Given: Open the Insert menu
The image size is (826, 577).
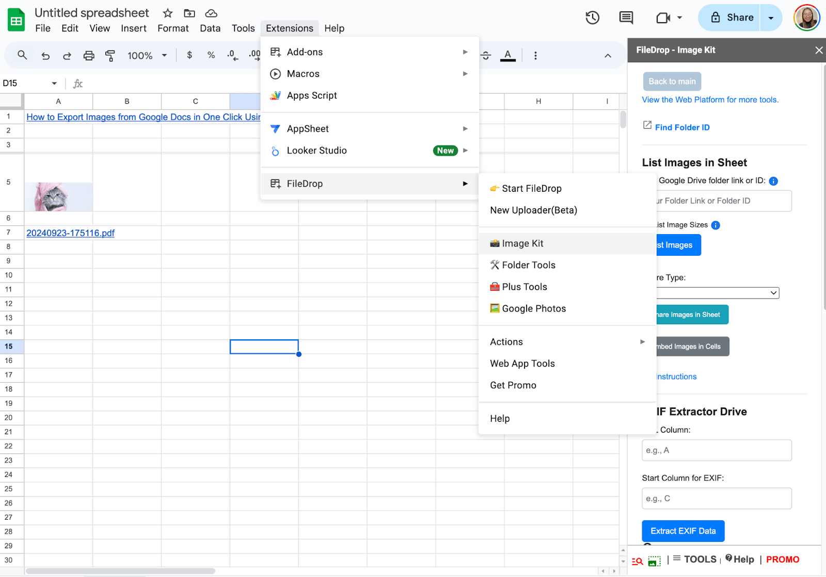Looking at the screenshot, I should point(134,28).
